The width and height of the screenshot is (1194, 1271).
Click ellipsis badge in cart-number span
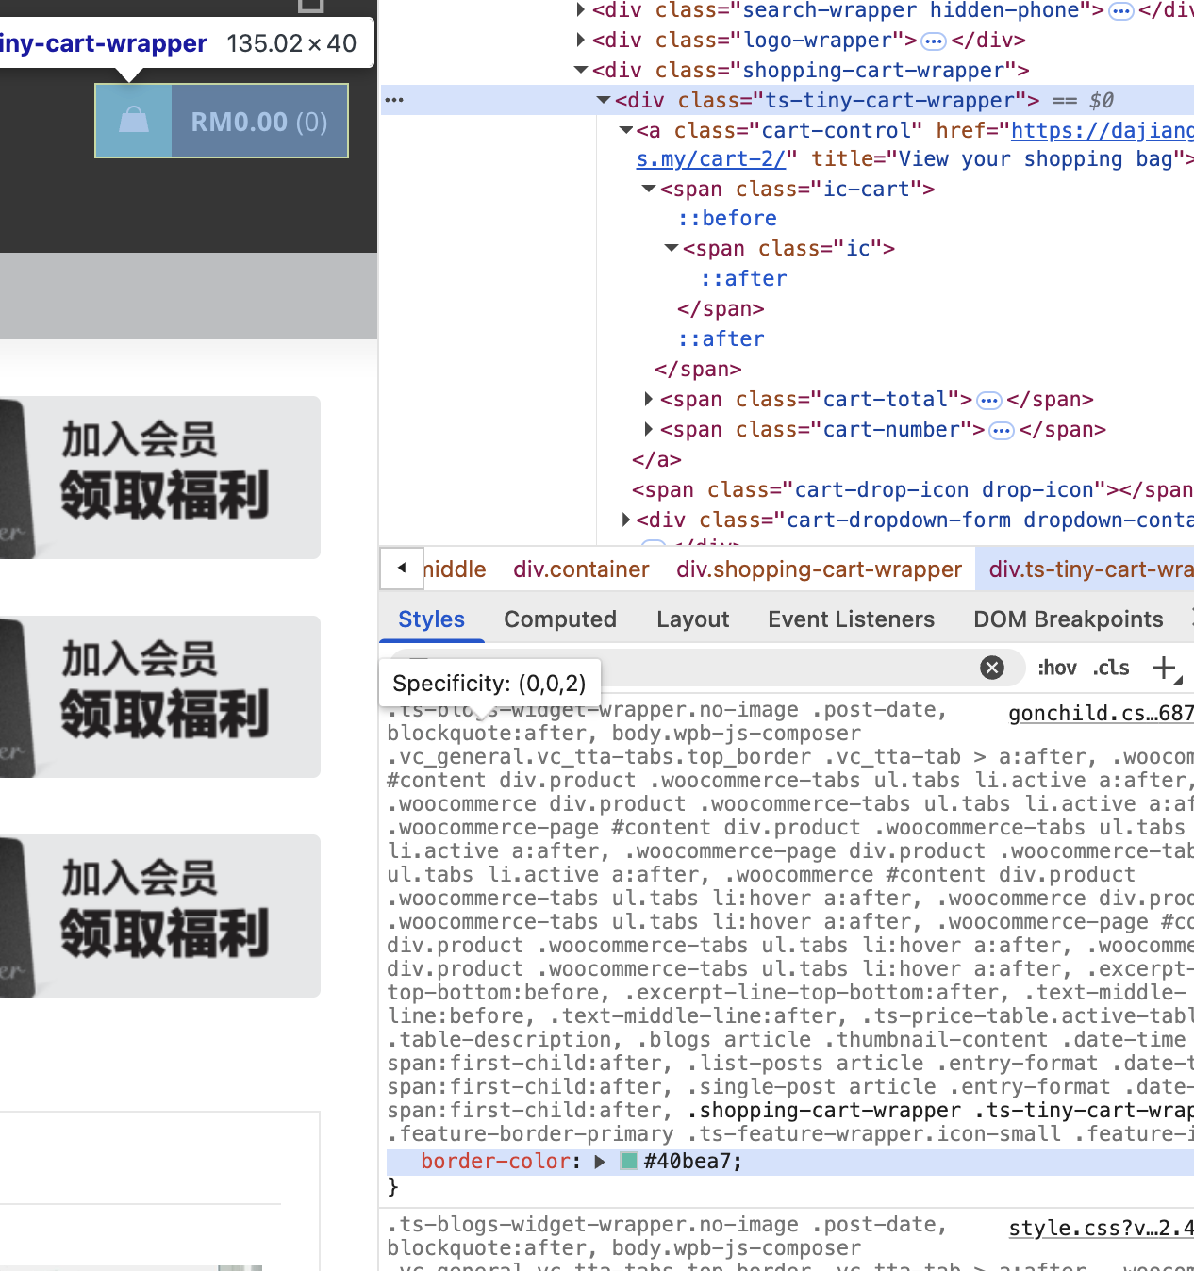pos(1002,430)
